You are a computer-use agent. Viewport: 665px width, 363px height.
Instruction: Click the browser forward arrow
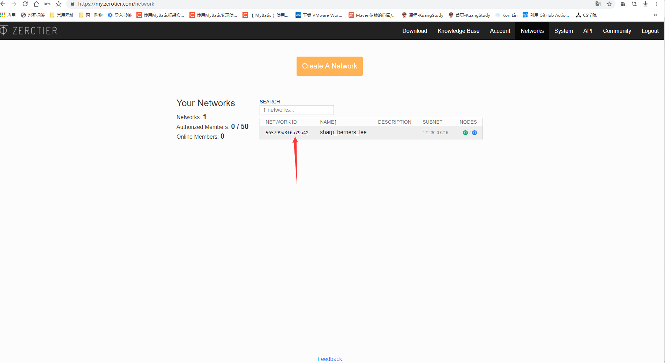tap(14, 4)
